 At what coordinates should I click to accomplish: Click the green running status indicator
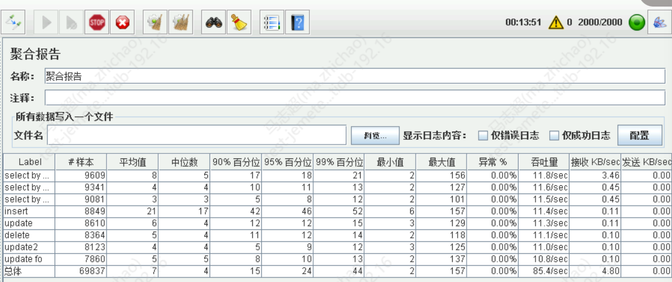(637, 22)
